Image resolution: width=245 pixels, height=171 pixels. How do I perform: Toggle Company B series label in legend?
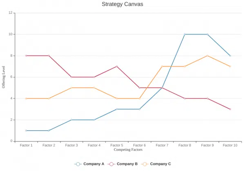tap(127, 164)
